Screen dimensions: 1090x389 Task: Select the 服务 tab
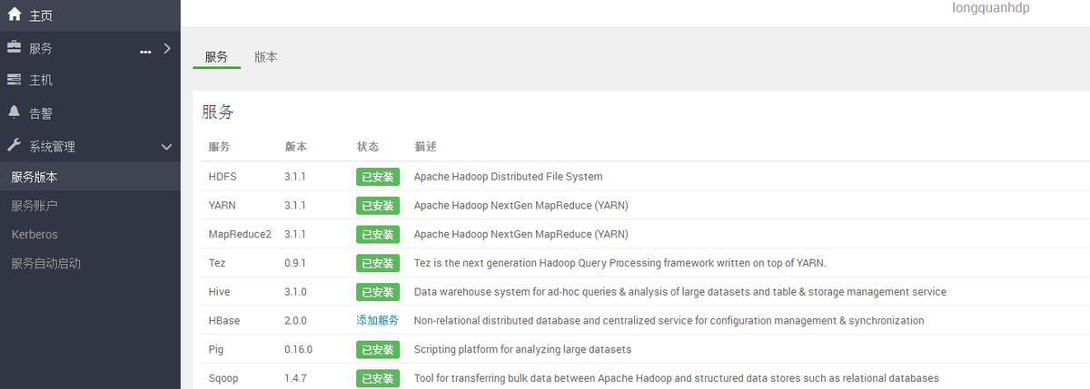click(216, 56)
